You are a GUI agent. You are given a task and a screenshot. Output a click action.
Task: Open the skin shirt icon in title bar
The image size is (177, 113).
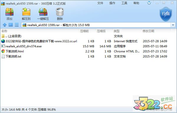pos(149,3)
